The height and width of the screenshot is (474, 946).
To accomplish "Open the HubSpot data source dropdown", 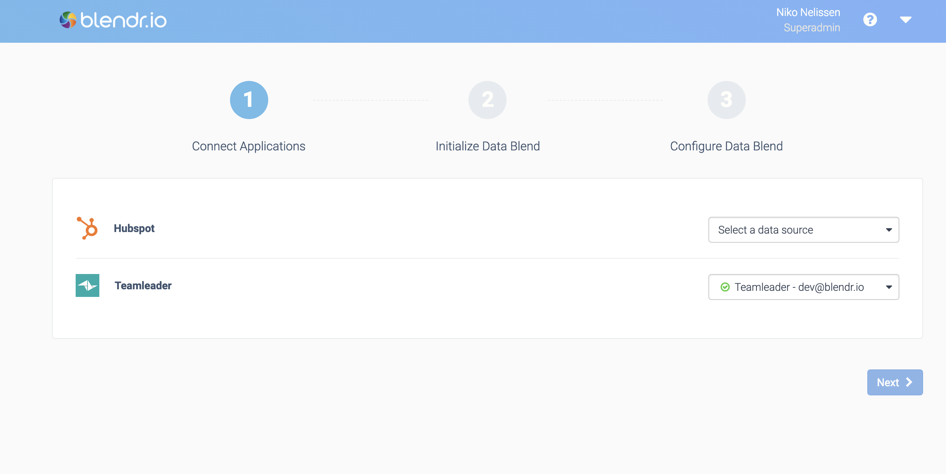I will [803, 229].
